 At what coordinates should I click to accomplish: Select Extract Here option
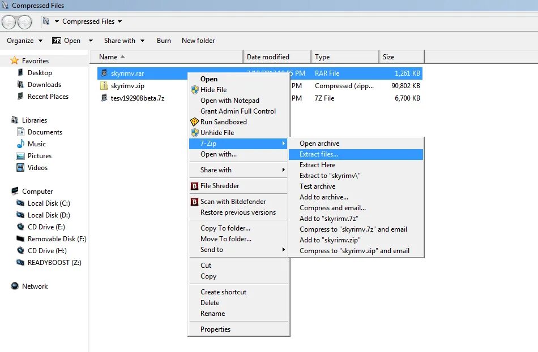(x=356, y=165)
